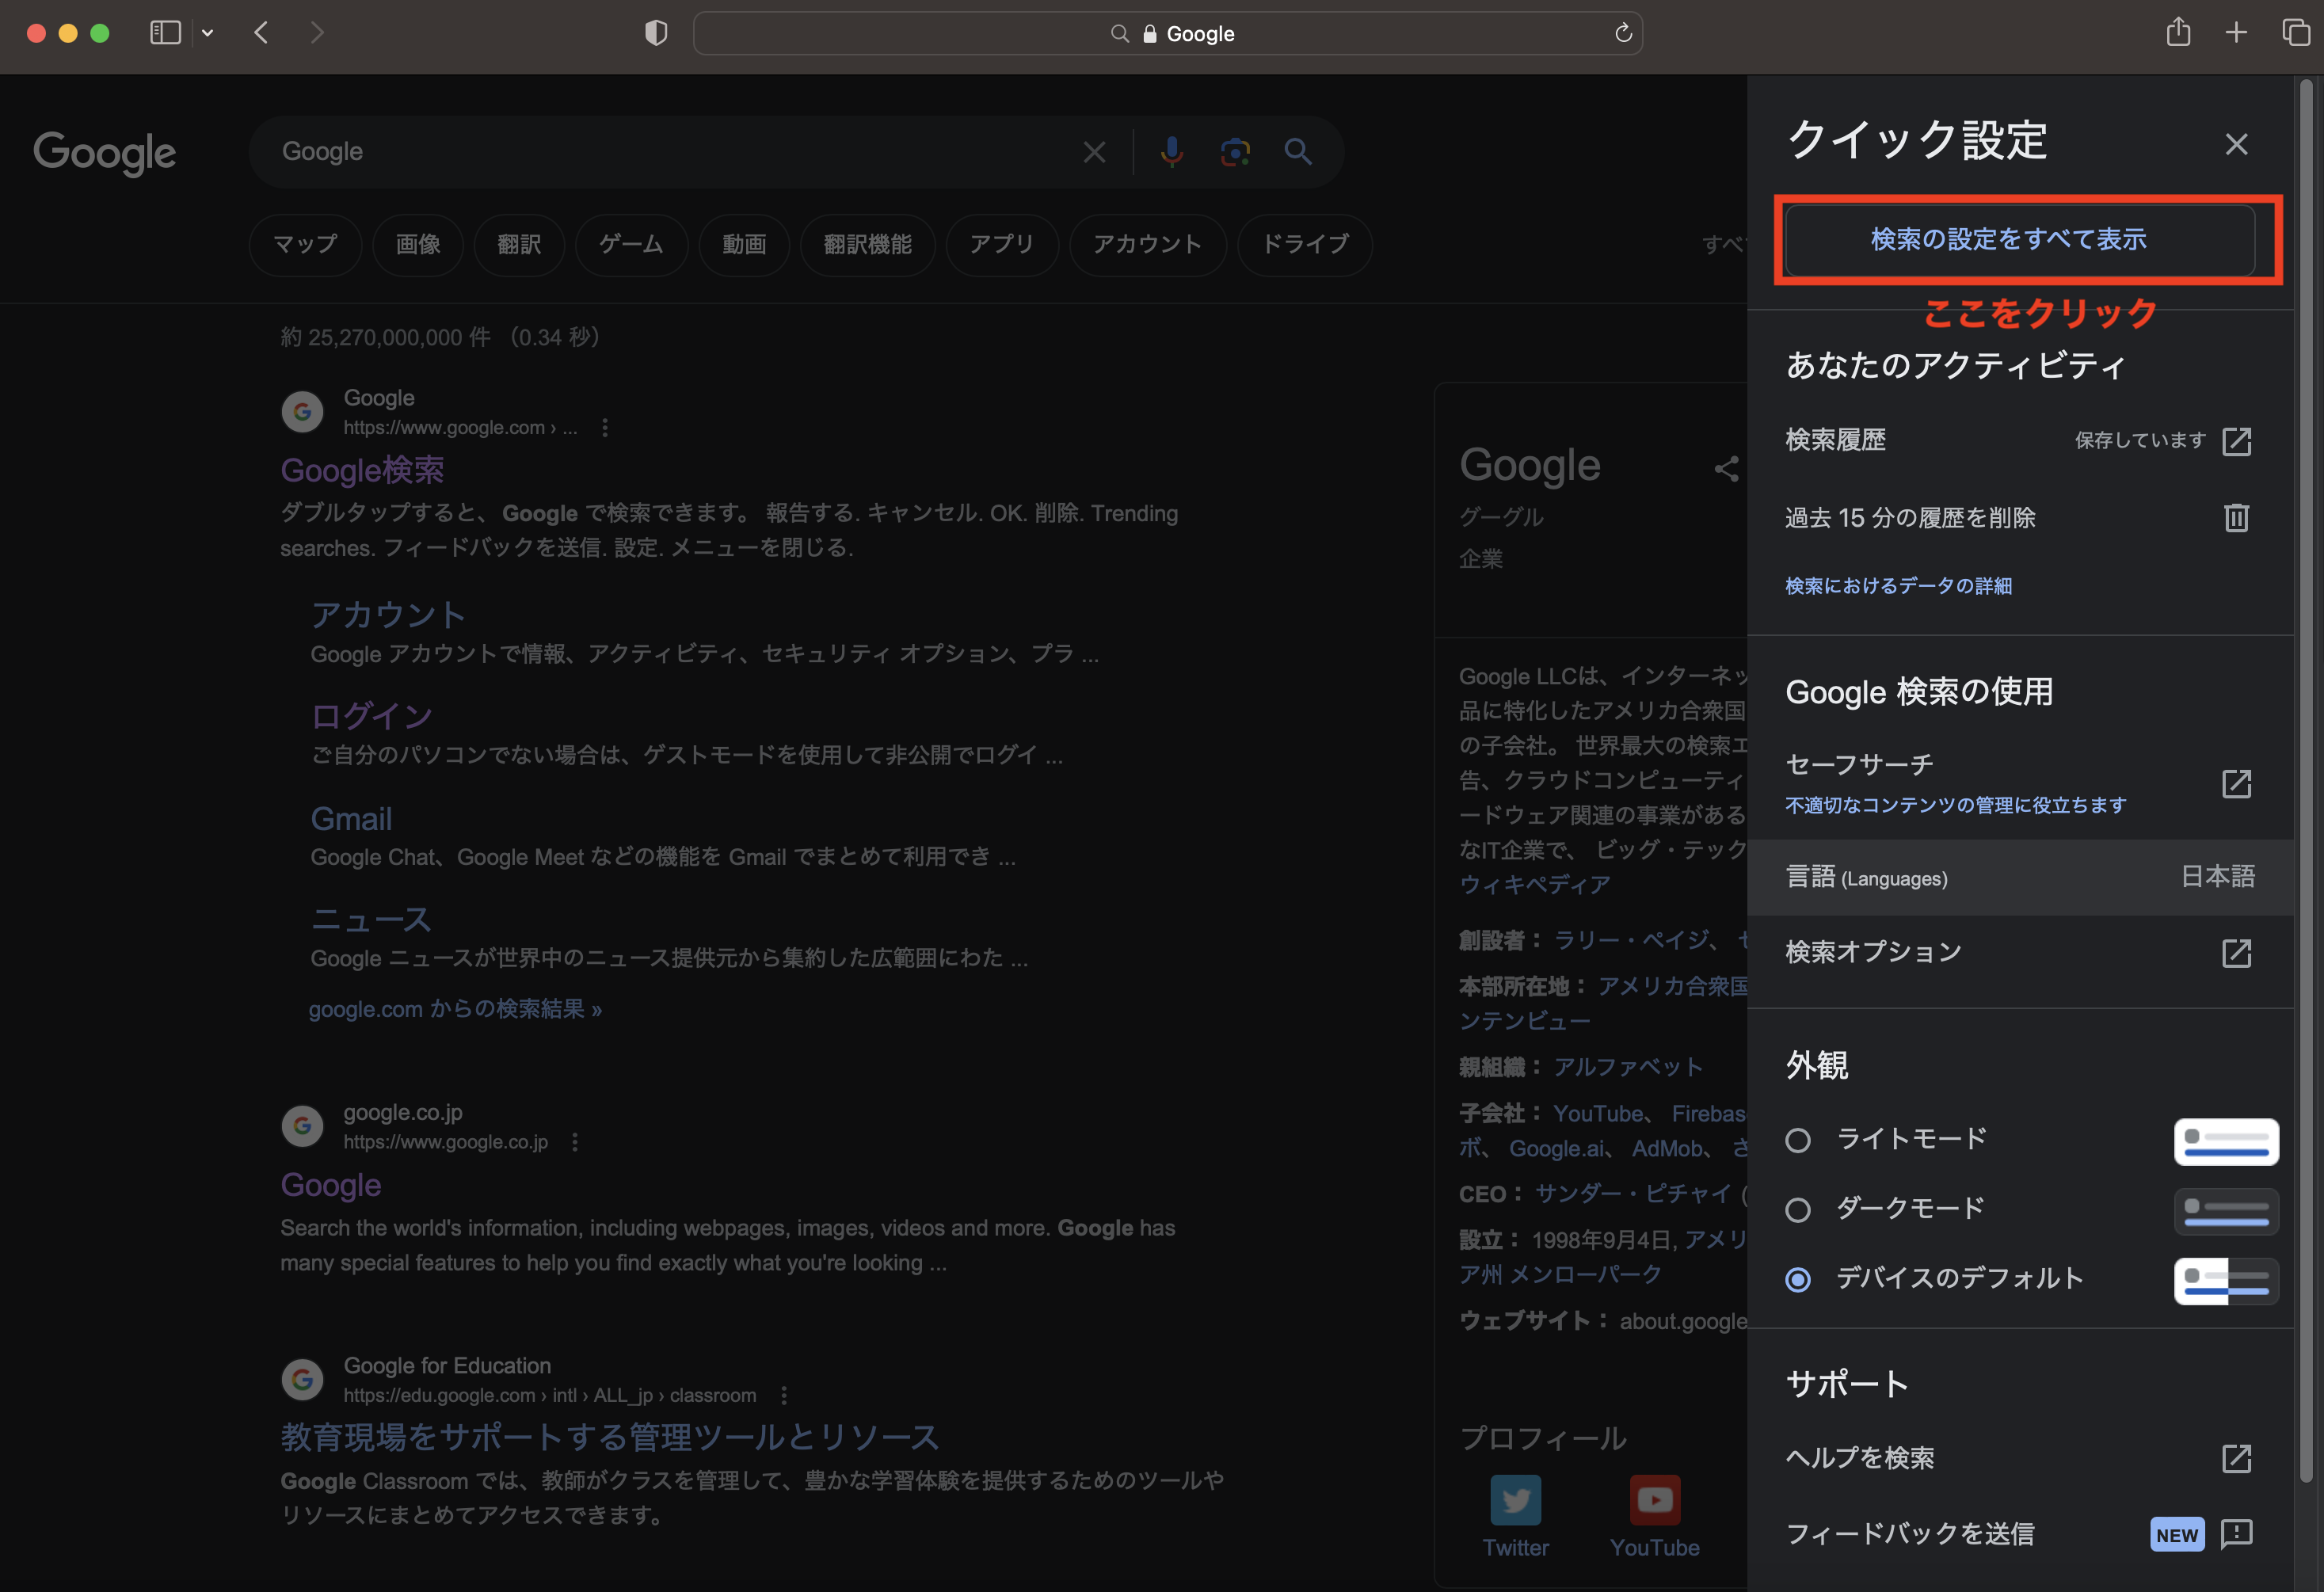Click the device default preview thumbnail
This screenshot has height=1592, width=2324.
pos(2226,1281)
